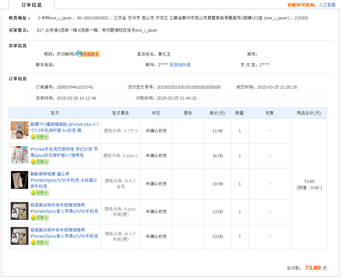Click the 米奇 case thumbnail in last row

(19, 236)
